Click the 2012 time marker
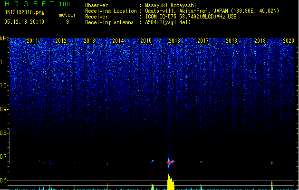Screen dimensions: 299x190 pyautogui.click(x=61, y=41)
